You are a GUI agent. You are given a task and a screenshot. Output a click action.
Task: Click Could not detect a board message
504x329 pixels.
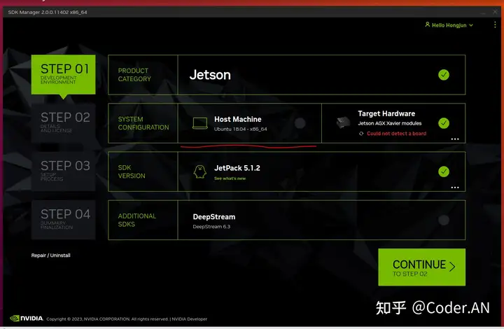(x=396, y=133)
